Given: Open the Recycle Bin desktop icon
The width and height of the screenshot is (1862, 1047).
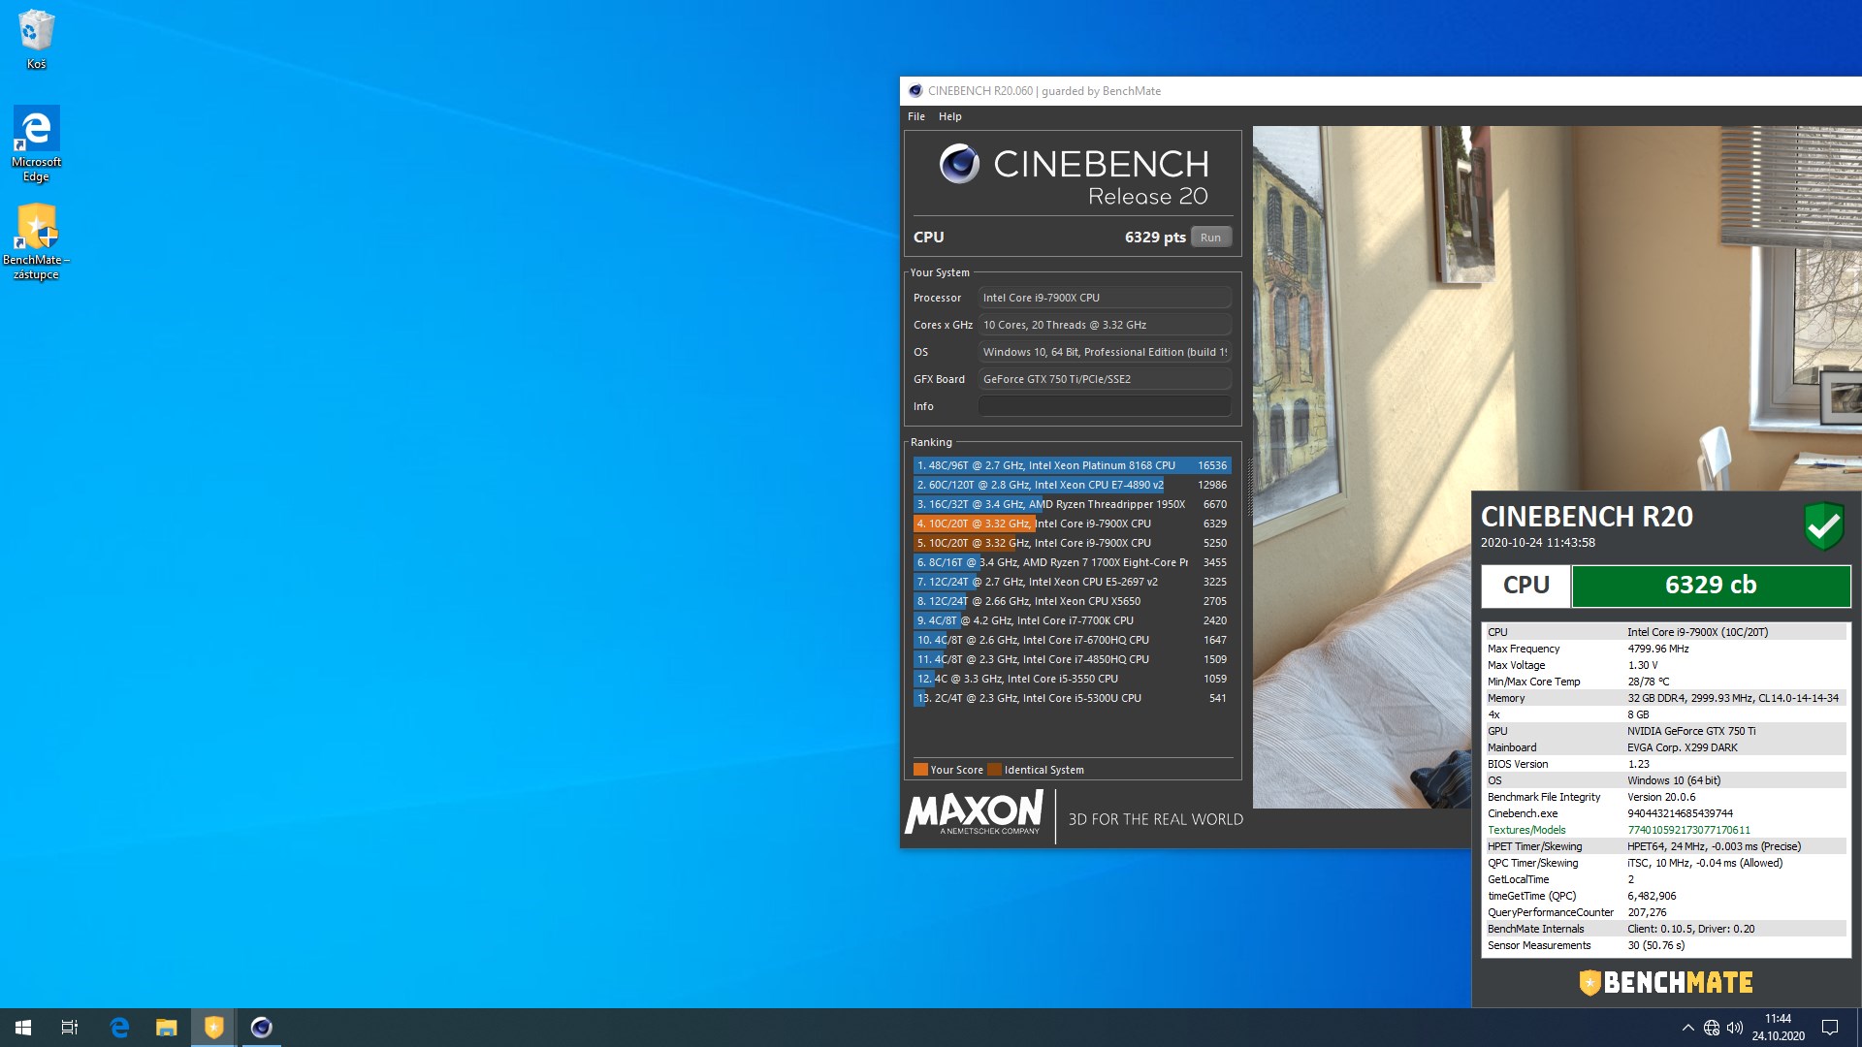Looking at the screenshot, I should point(36,40).
